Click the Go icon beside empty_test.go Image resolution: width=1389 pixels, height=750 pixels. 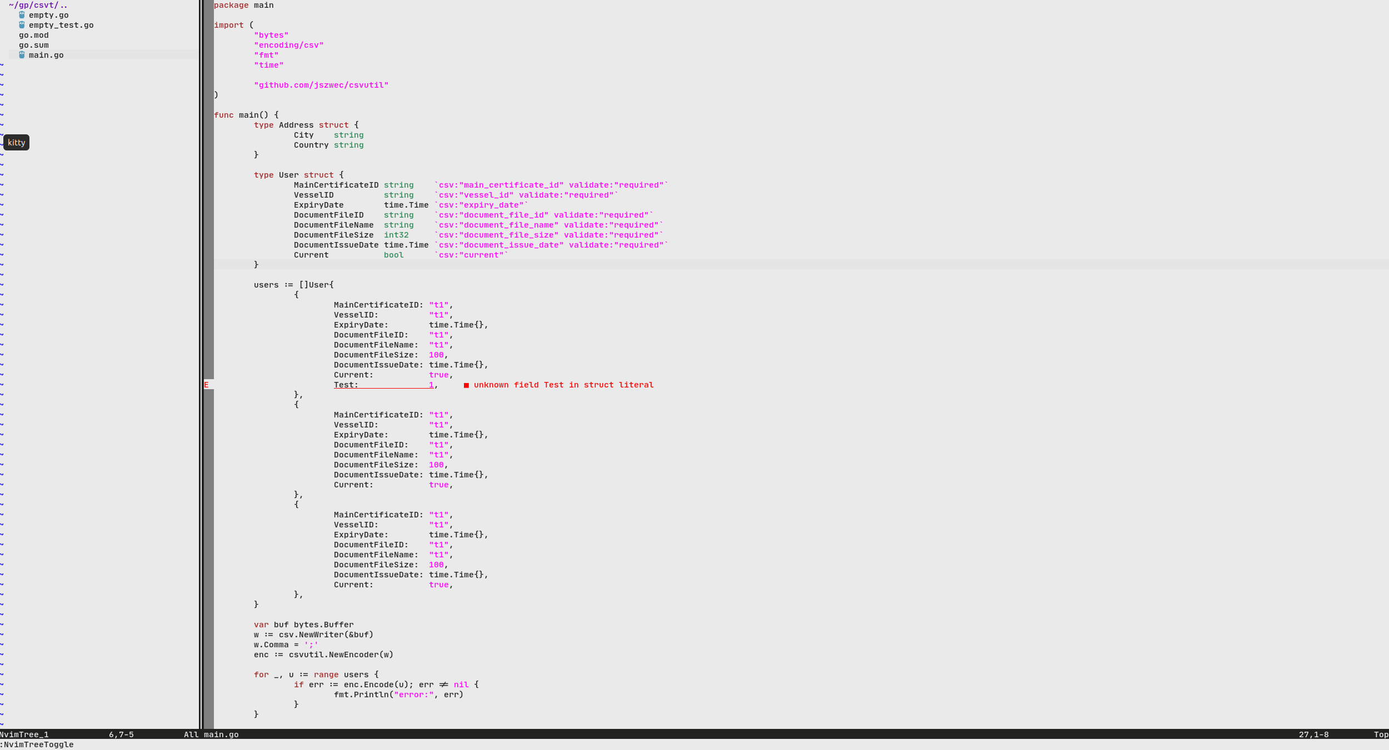(22, 25)
